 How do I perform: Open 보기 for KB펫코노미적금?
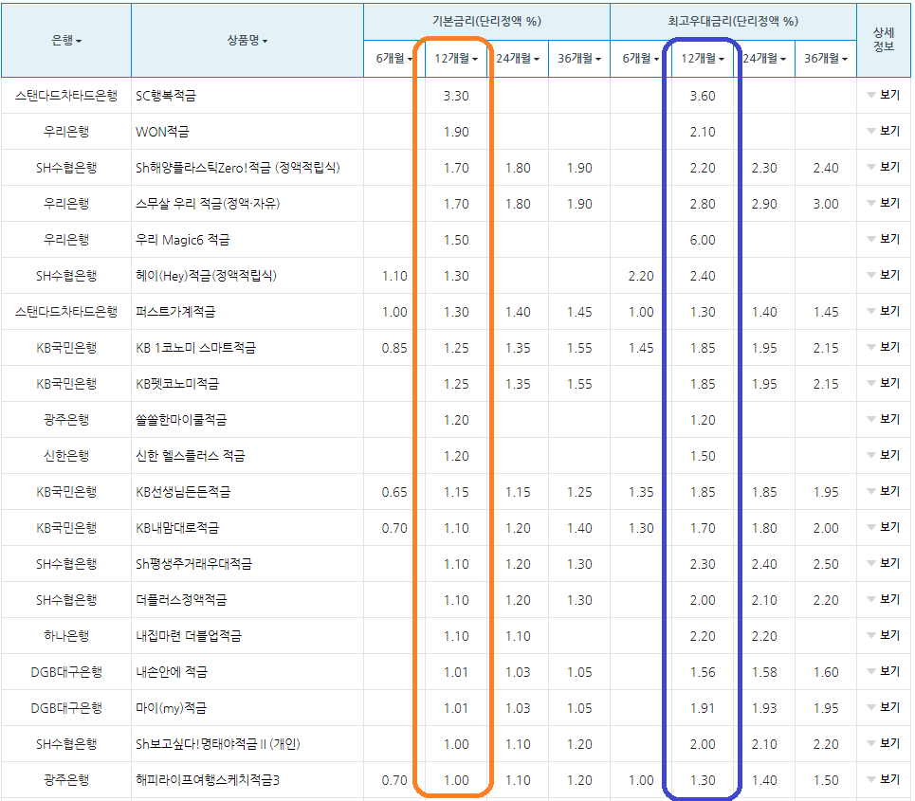(x=884, y=383)
